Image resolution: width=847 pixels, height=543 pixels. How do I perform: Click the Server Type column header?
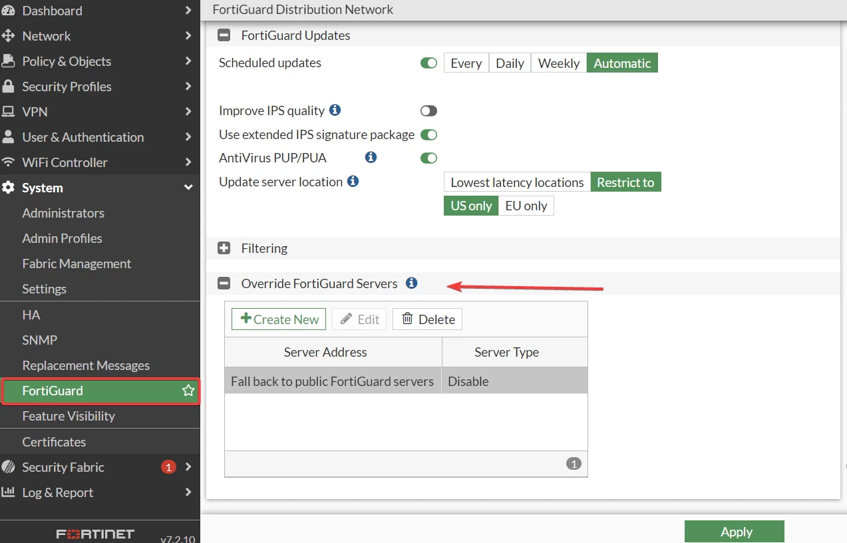pyautogui.click(x=514, y=352)
